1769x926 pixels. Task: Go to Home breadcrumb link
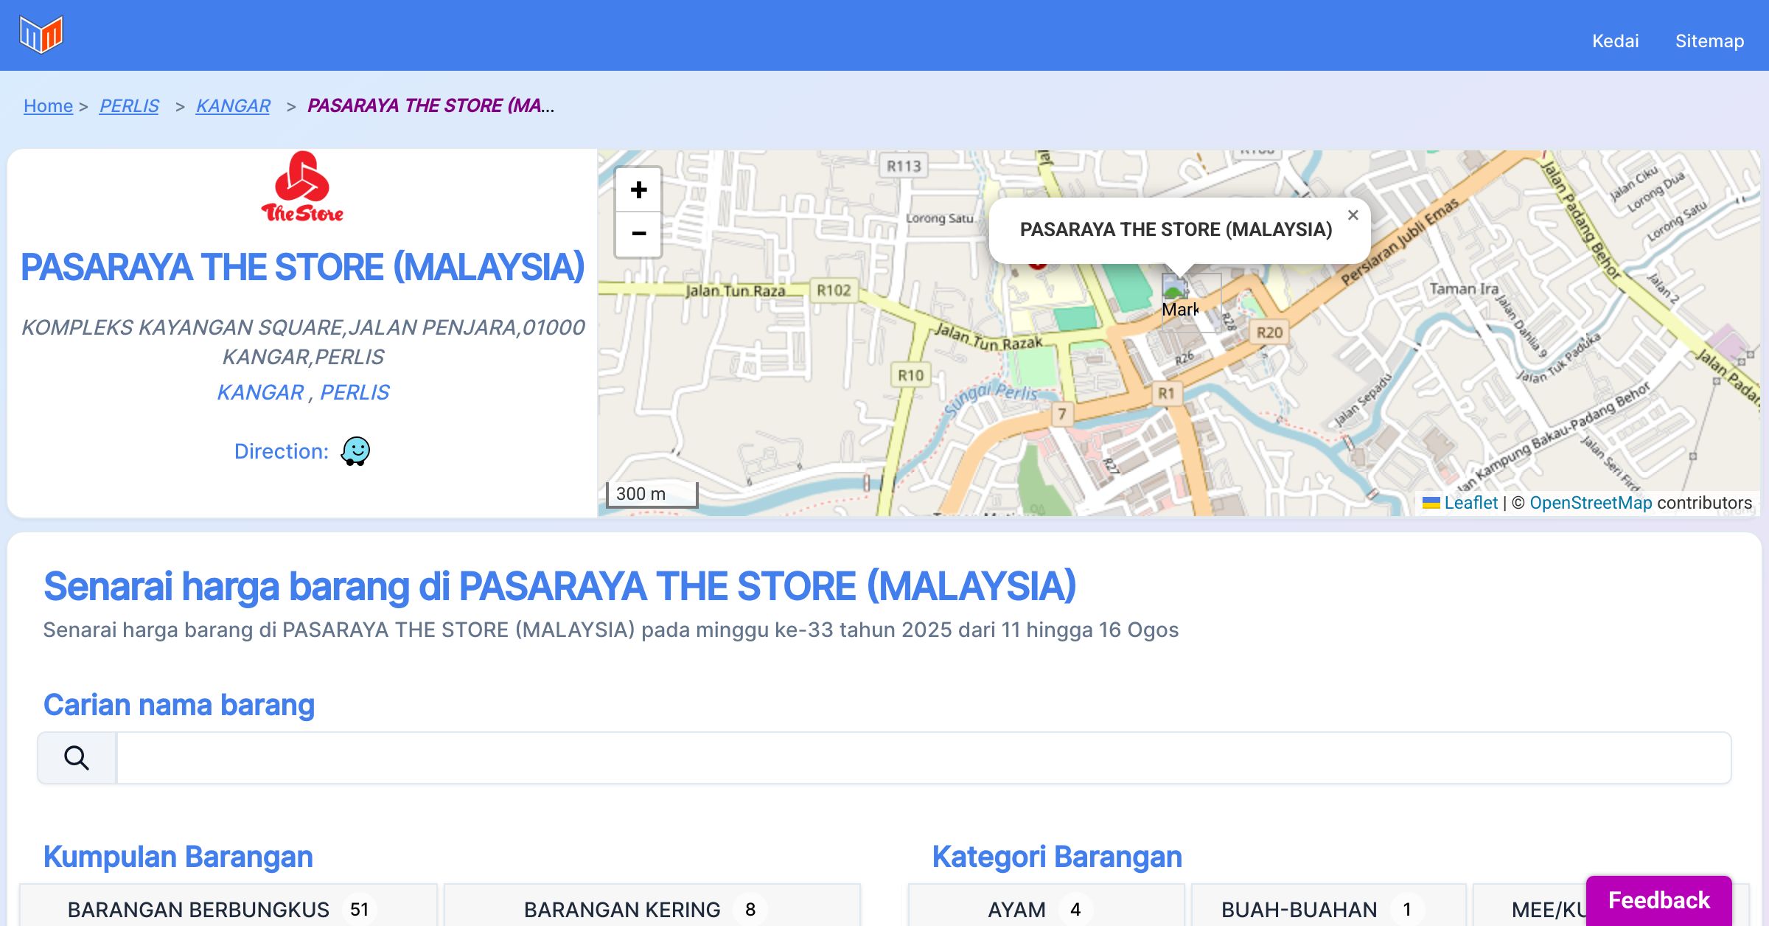[48, 105]
